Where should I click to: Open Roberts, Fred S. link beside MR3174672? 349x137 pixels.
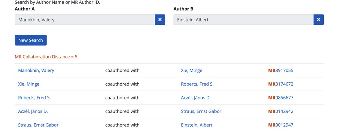coord(197,84)
